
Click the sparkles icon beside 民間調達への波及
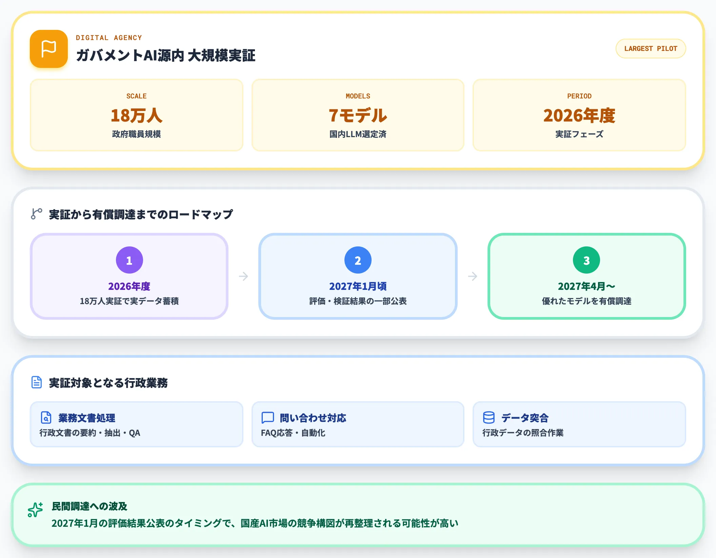(x=35, y=510)
